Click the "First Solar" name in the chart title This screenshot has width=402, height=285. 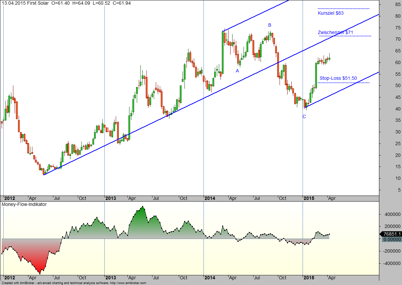pos(37,3)
